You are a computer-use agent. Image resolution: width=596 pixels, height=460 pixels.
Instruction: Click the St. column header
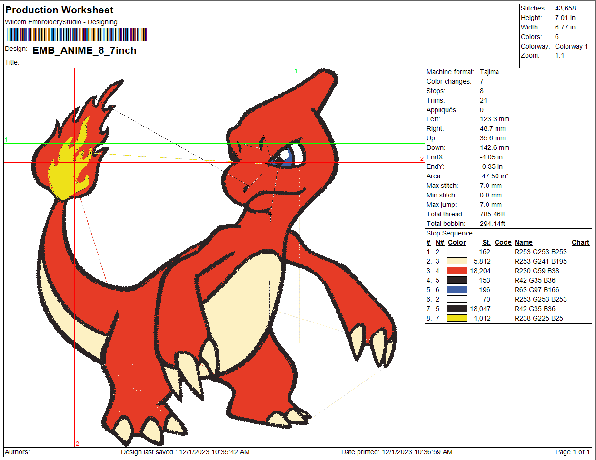click(486, 242)
